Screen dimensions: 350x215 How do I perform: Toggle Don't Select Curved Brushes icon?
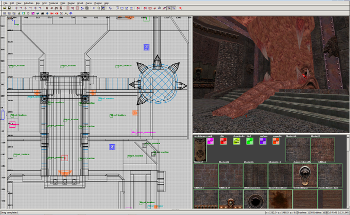coord(138,8)
